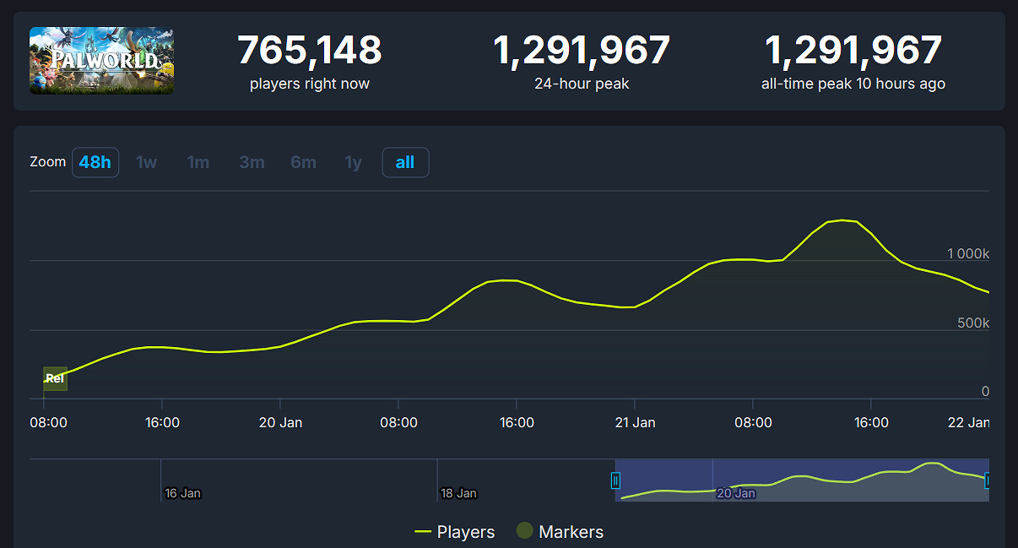Grab the left navigator range handle

click(615, 480)
